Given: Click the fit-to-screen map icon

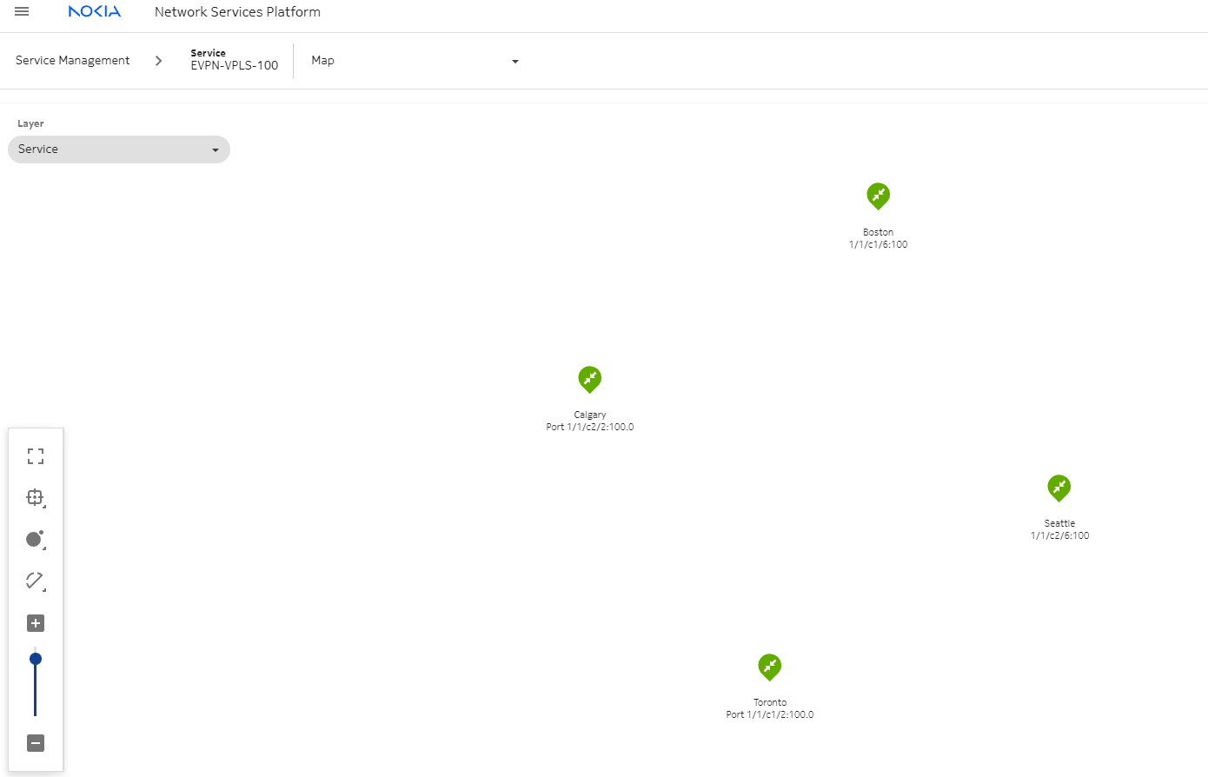Looking at the screenshot, I should 36,456.
